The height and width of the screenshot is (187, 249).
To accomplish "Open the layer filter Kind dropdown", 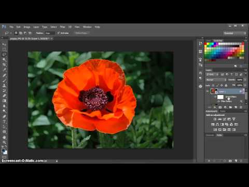I will click(212, 74).
